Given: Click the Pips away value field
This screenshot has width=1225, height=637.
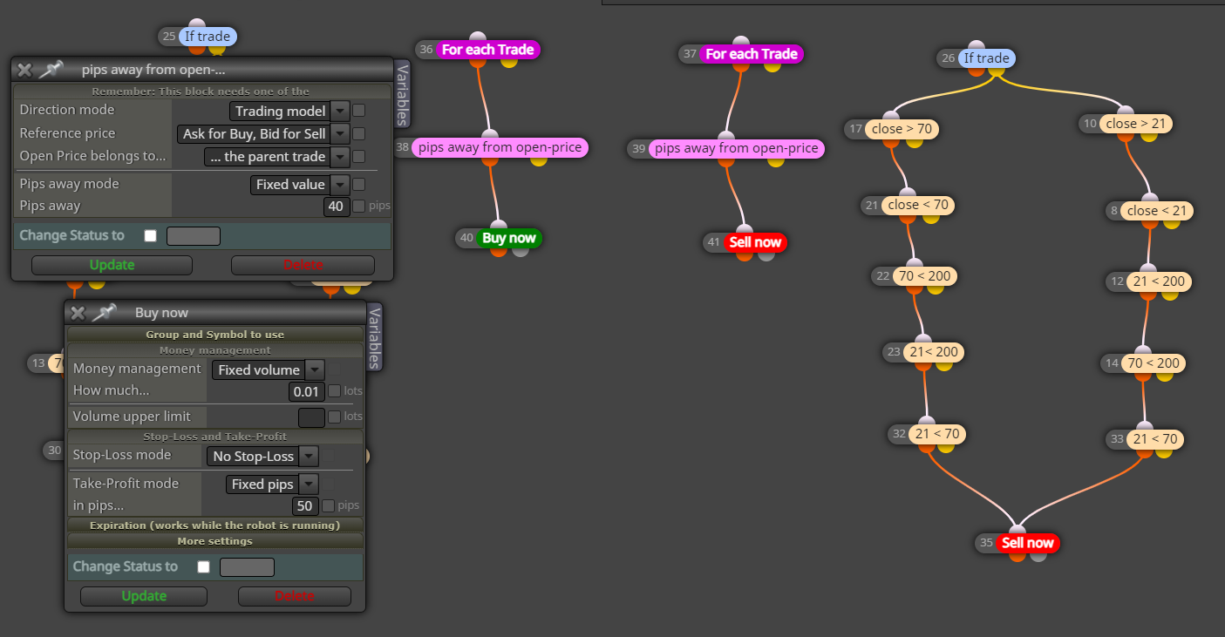Looking at the screenshot, I should pos(335,207).
